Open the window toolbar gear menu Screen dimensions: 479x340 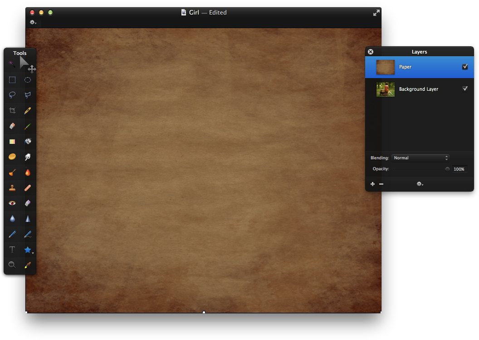(x=32, y=22)
